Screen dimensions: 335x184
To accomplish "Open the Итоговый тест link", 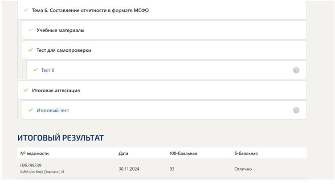I will click(53, 110).
